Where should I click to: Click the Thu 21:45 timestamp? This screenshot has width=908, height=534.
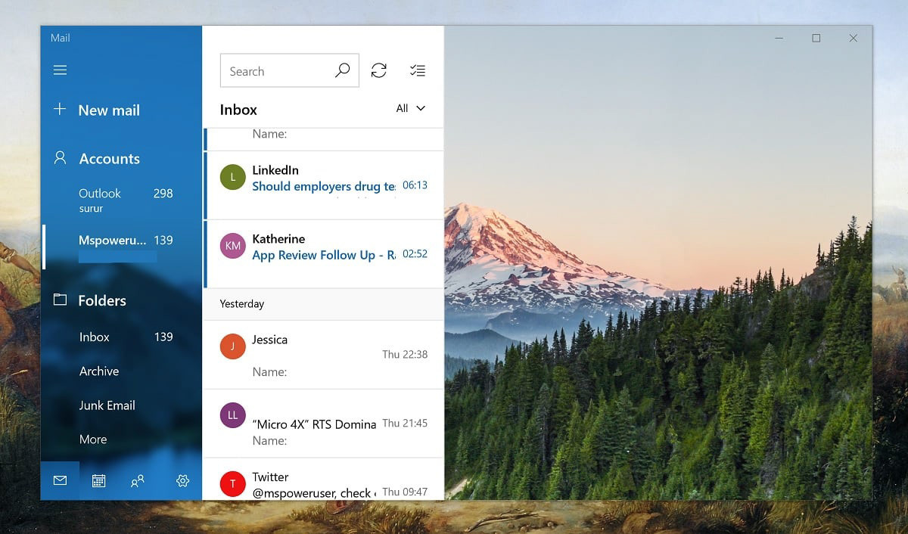coord(405,423)
